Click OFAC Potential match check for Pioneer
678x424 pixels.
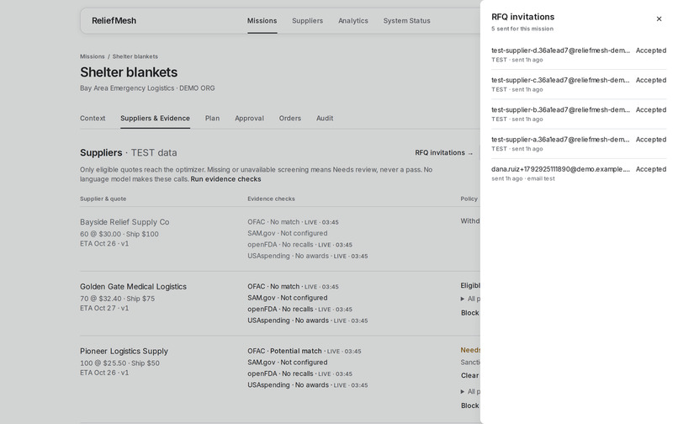[305, 351]
